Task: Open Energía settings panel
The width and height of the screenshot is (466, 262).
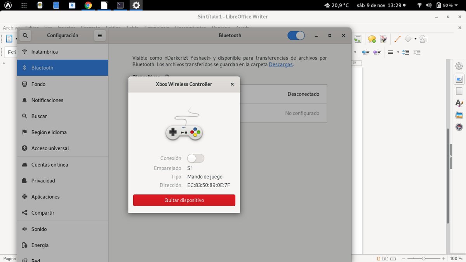Action: 63,245
